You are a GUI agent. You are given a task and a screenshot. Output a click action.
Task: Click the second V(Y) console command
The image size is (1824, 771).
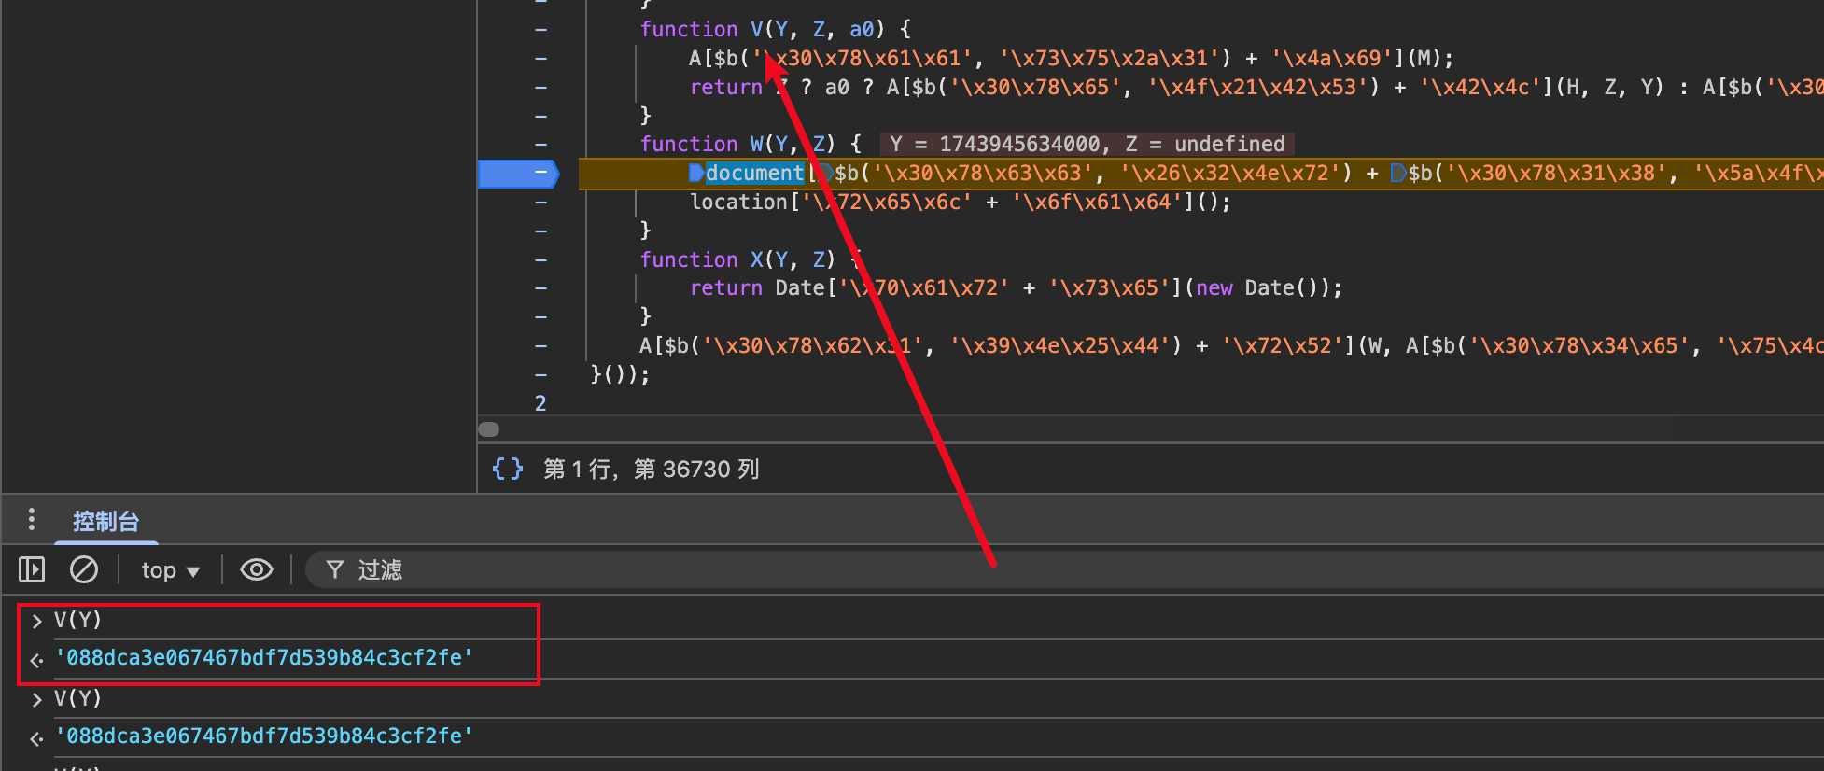click(x=77, y=698)
